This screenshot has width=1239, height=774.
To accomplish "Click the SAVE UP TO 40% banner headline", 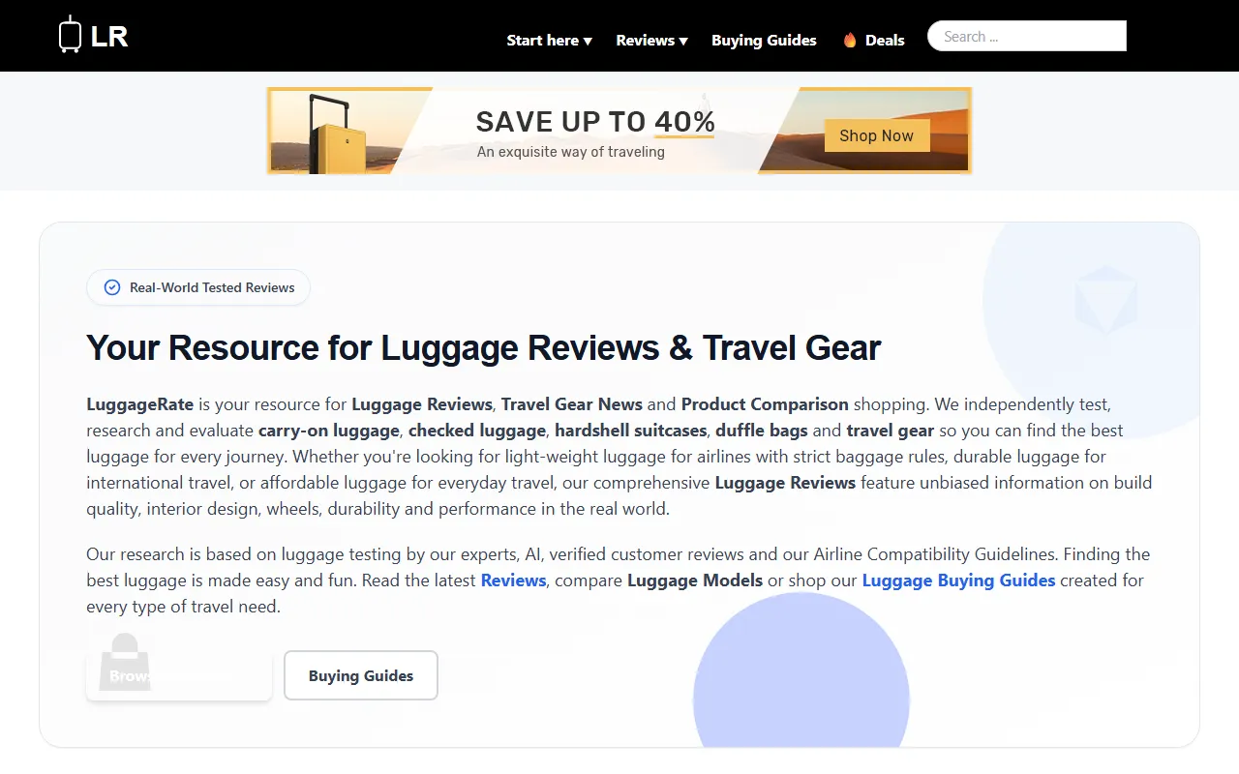I will click(595, 122).
